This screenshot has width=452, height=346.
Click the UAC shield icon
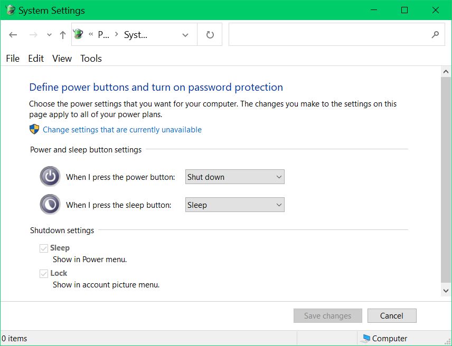tap(34, 130)
